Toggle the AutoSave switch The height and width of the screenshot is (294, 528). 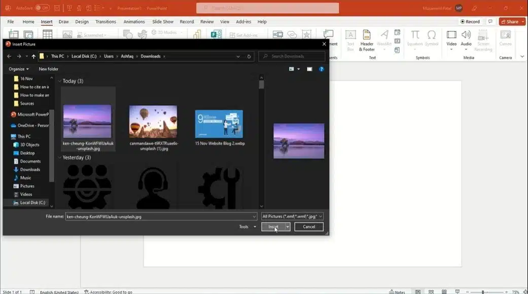pyautogui.click(x=42, y=8)
